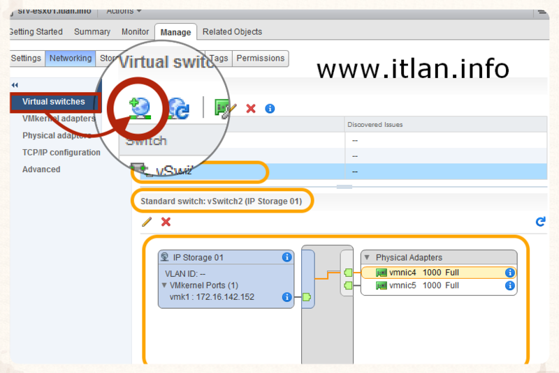Click the Add host networking globe icon

pos(142,108)
